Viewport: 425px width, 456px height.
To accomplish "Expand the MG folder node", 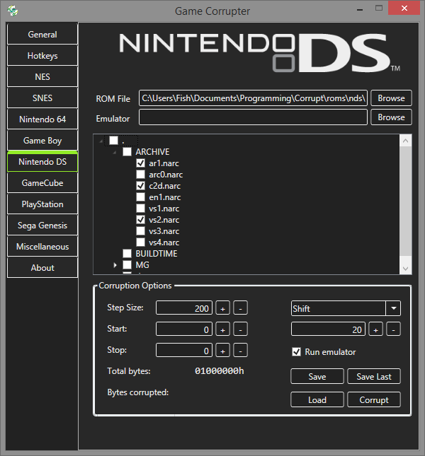I will [x=115, y=265].
